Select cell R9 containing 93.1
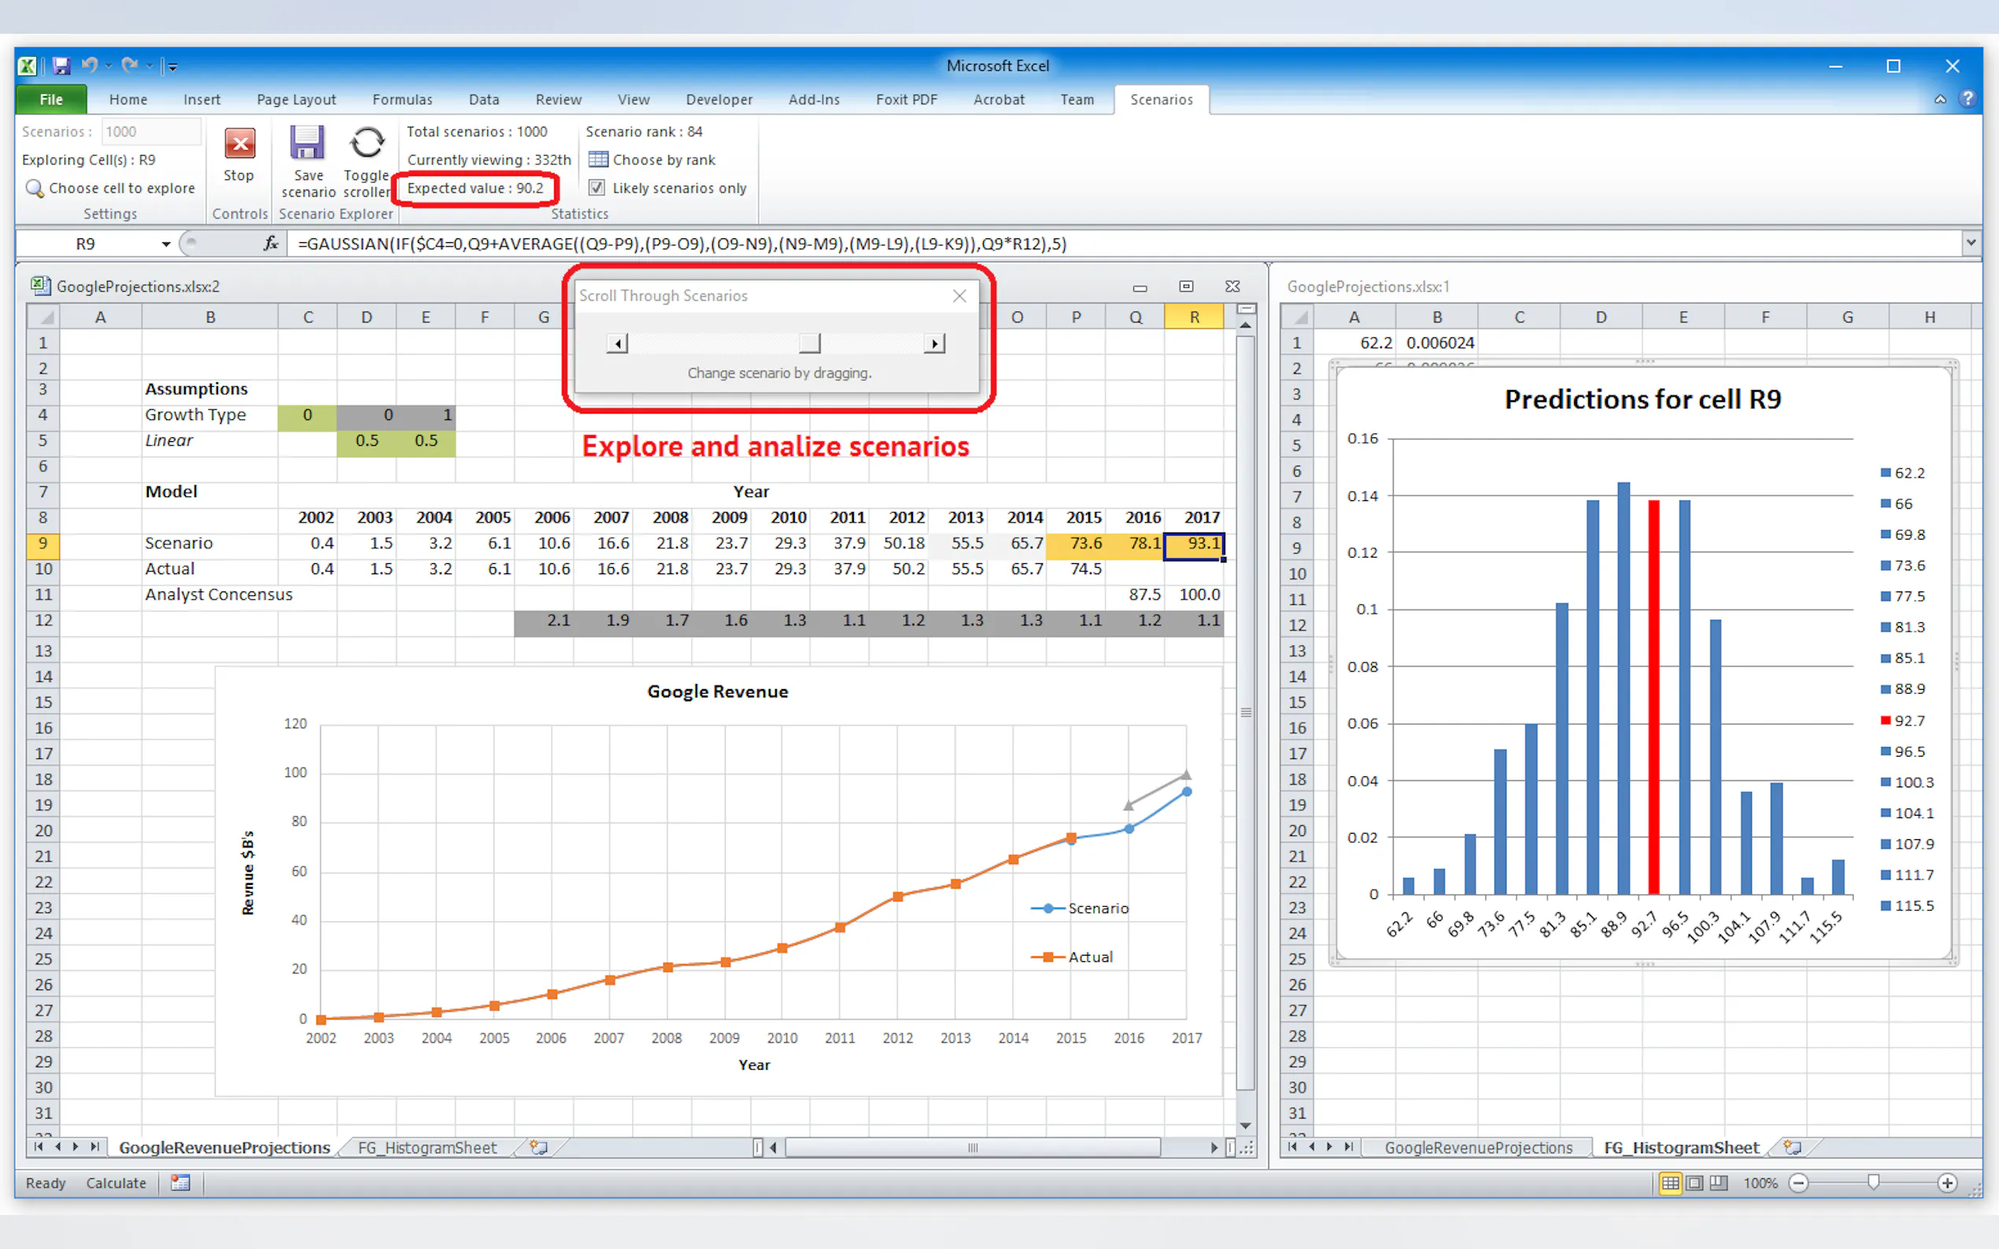This screenshot has height=1249, width=1999. (x=1193, y=543)
